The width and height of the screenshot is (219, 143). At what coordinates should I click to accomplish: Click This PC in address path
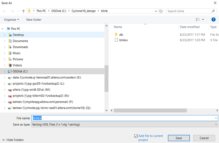[41, 11]
